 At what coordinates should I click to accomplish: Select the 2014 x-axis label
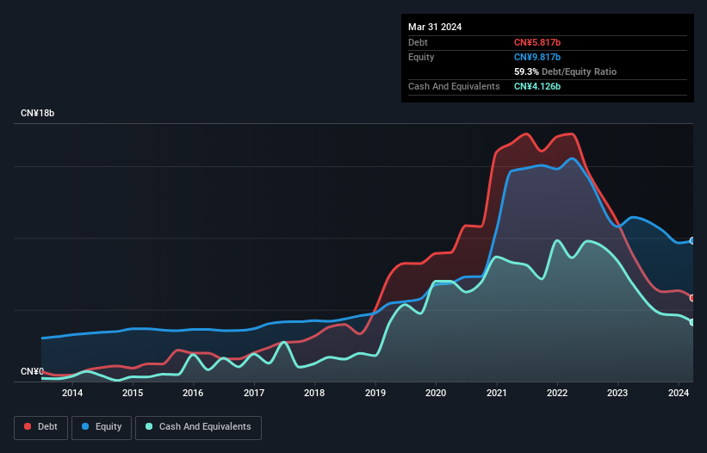(72, 393)
